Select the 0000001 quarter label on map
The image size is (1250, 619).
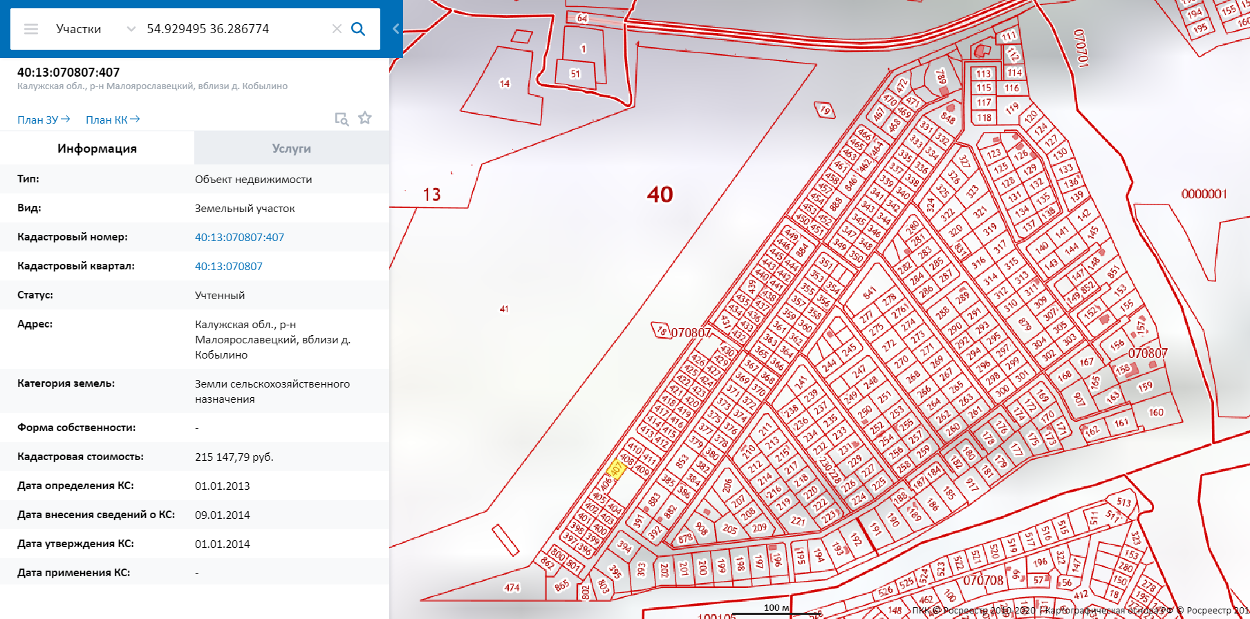pos(1204,194)
